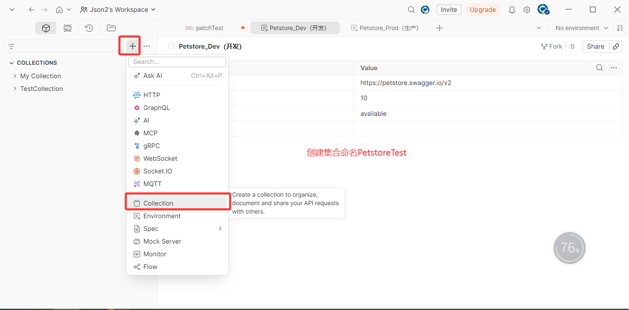Switch to Petstore_Dev（开发）tab
This screenshot has width=629, height=310.
point(295,28)
